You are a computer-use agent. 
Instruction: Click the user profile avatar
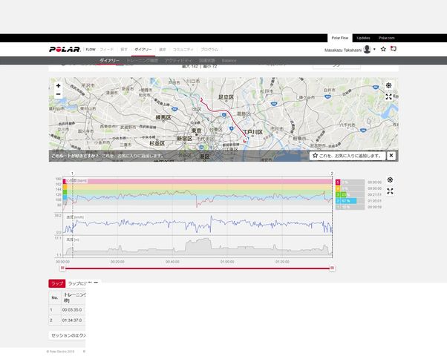pyautogui.click(x=367, y=49)
